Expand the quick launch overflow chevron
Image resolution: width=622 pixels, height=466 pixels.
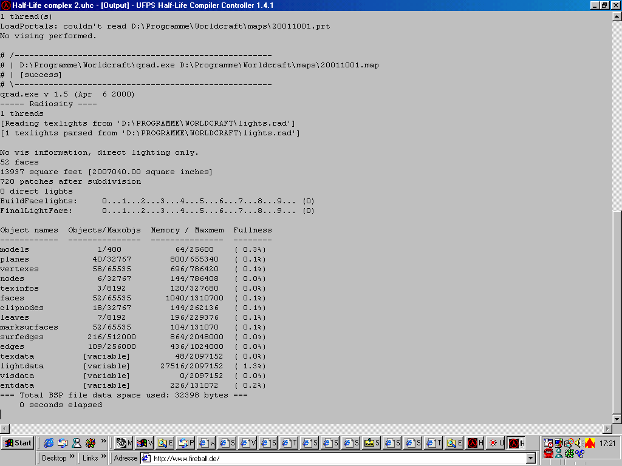tap(103, 441)
